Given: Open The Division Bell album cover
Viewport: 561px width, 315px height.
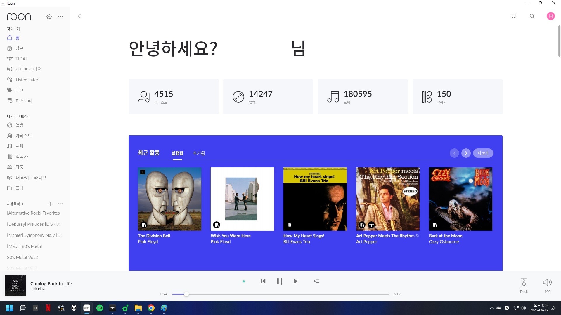Looking at the screenshot, I should pyautogui.click(x=169, y=199).
